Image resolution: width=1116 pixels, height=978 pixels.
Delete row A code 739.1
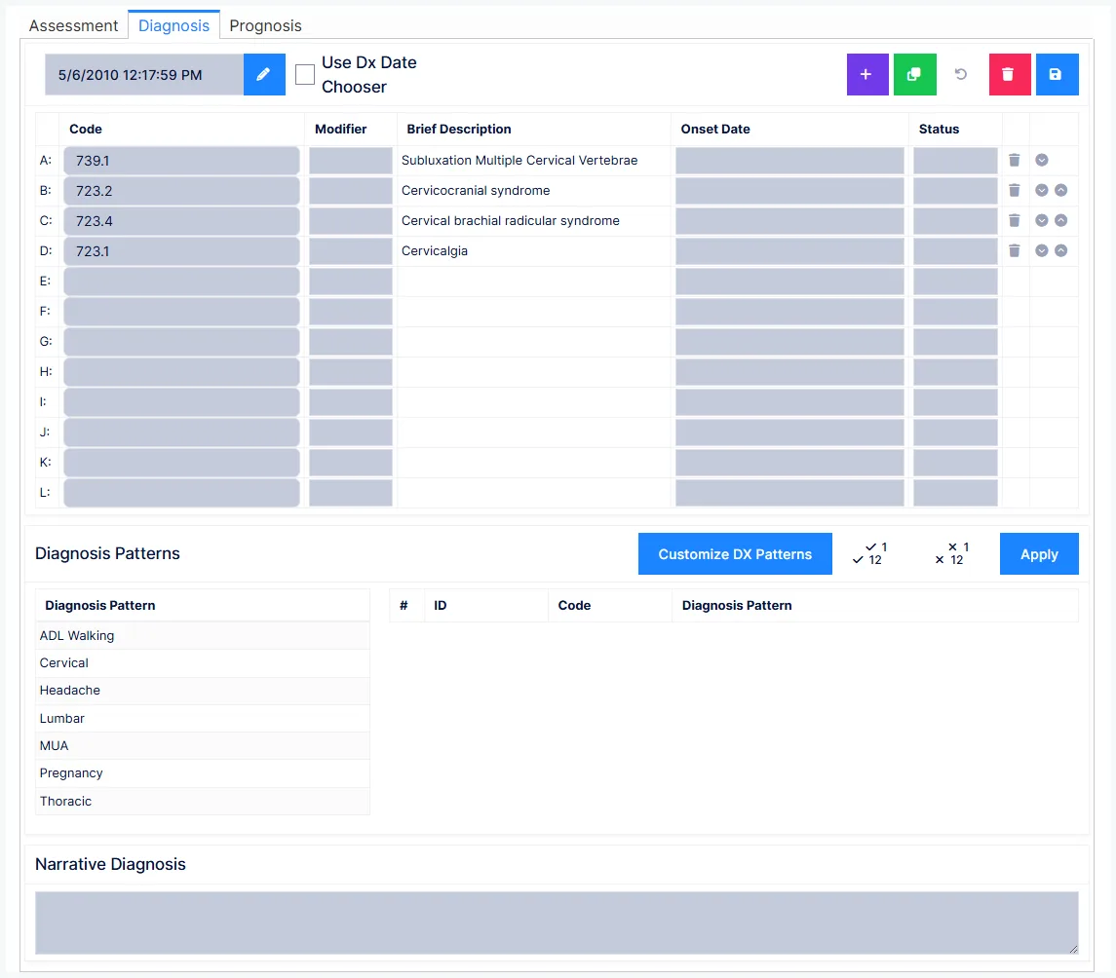(1015, 160)
